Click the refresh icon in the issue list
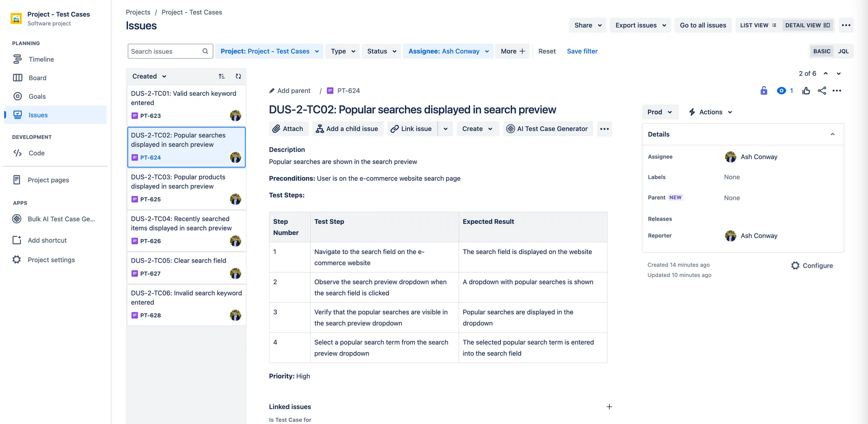868x424 pixels. tap(238, 76)
